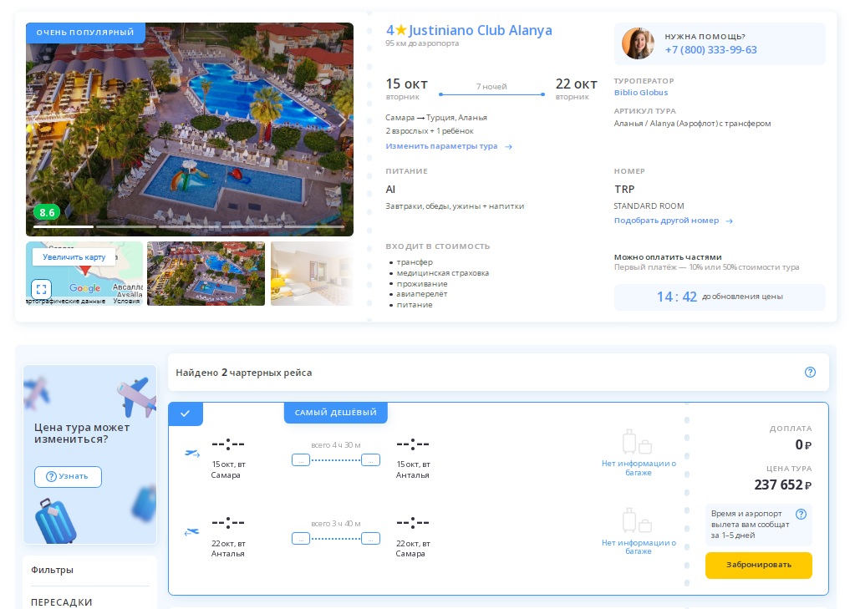850x609 pixels.
Task: Call the +7 (800) 333-99-63 phone link
Action: tap(710, 50)
